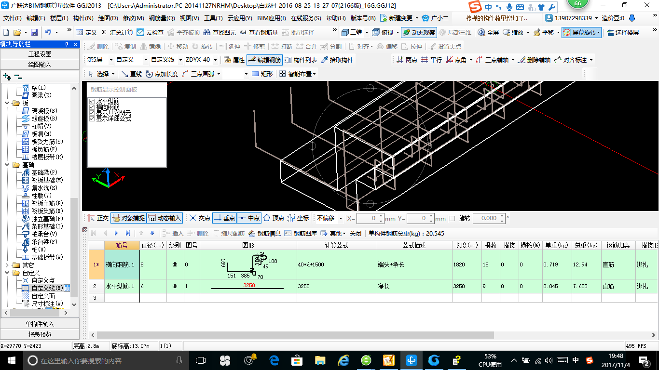Screen dimensions: 659x370
Task: Select 平行 parallel axis tool
Action: click(x=431, y=60)
